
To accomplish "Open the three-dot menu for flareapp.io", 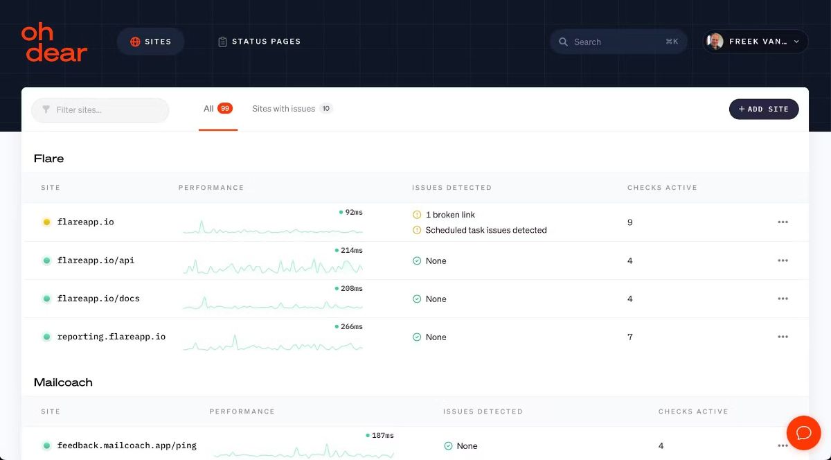I will pyautogui.click(x=783, y=222).
